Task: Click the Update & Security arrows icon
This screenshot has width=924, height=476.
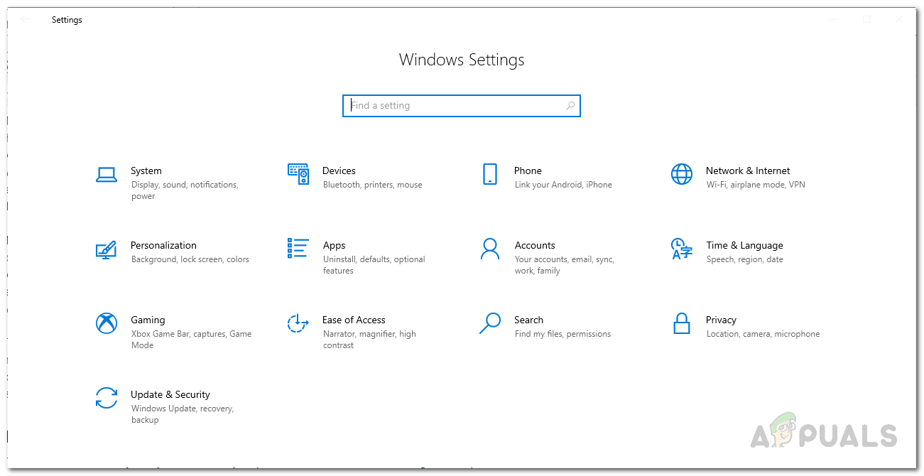Action: click(107, 398)
